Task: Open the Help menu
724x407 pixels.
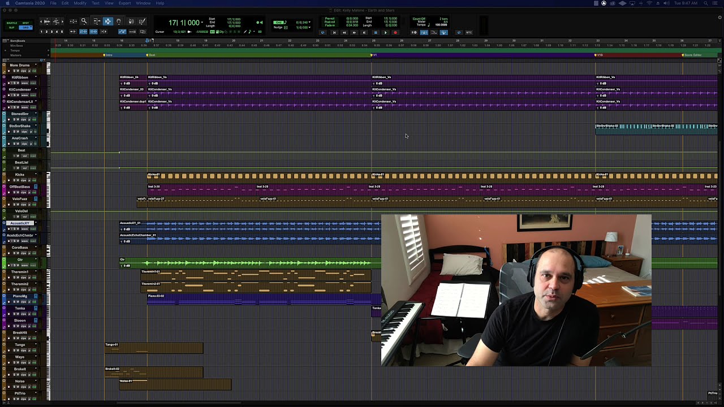Action: coord(160,3)
